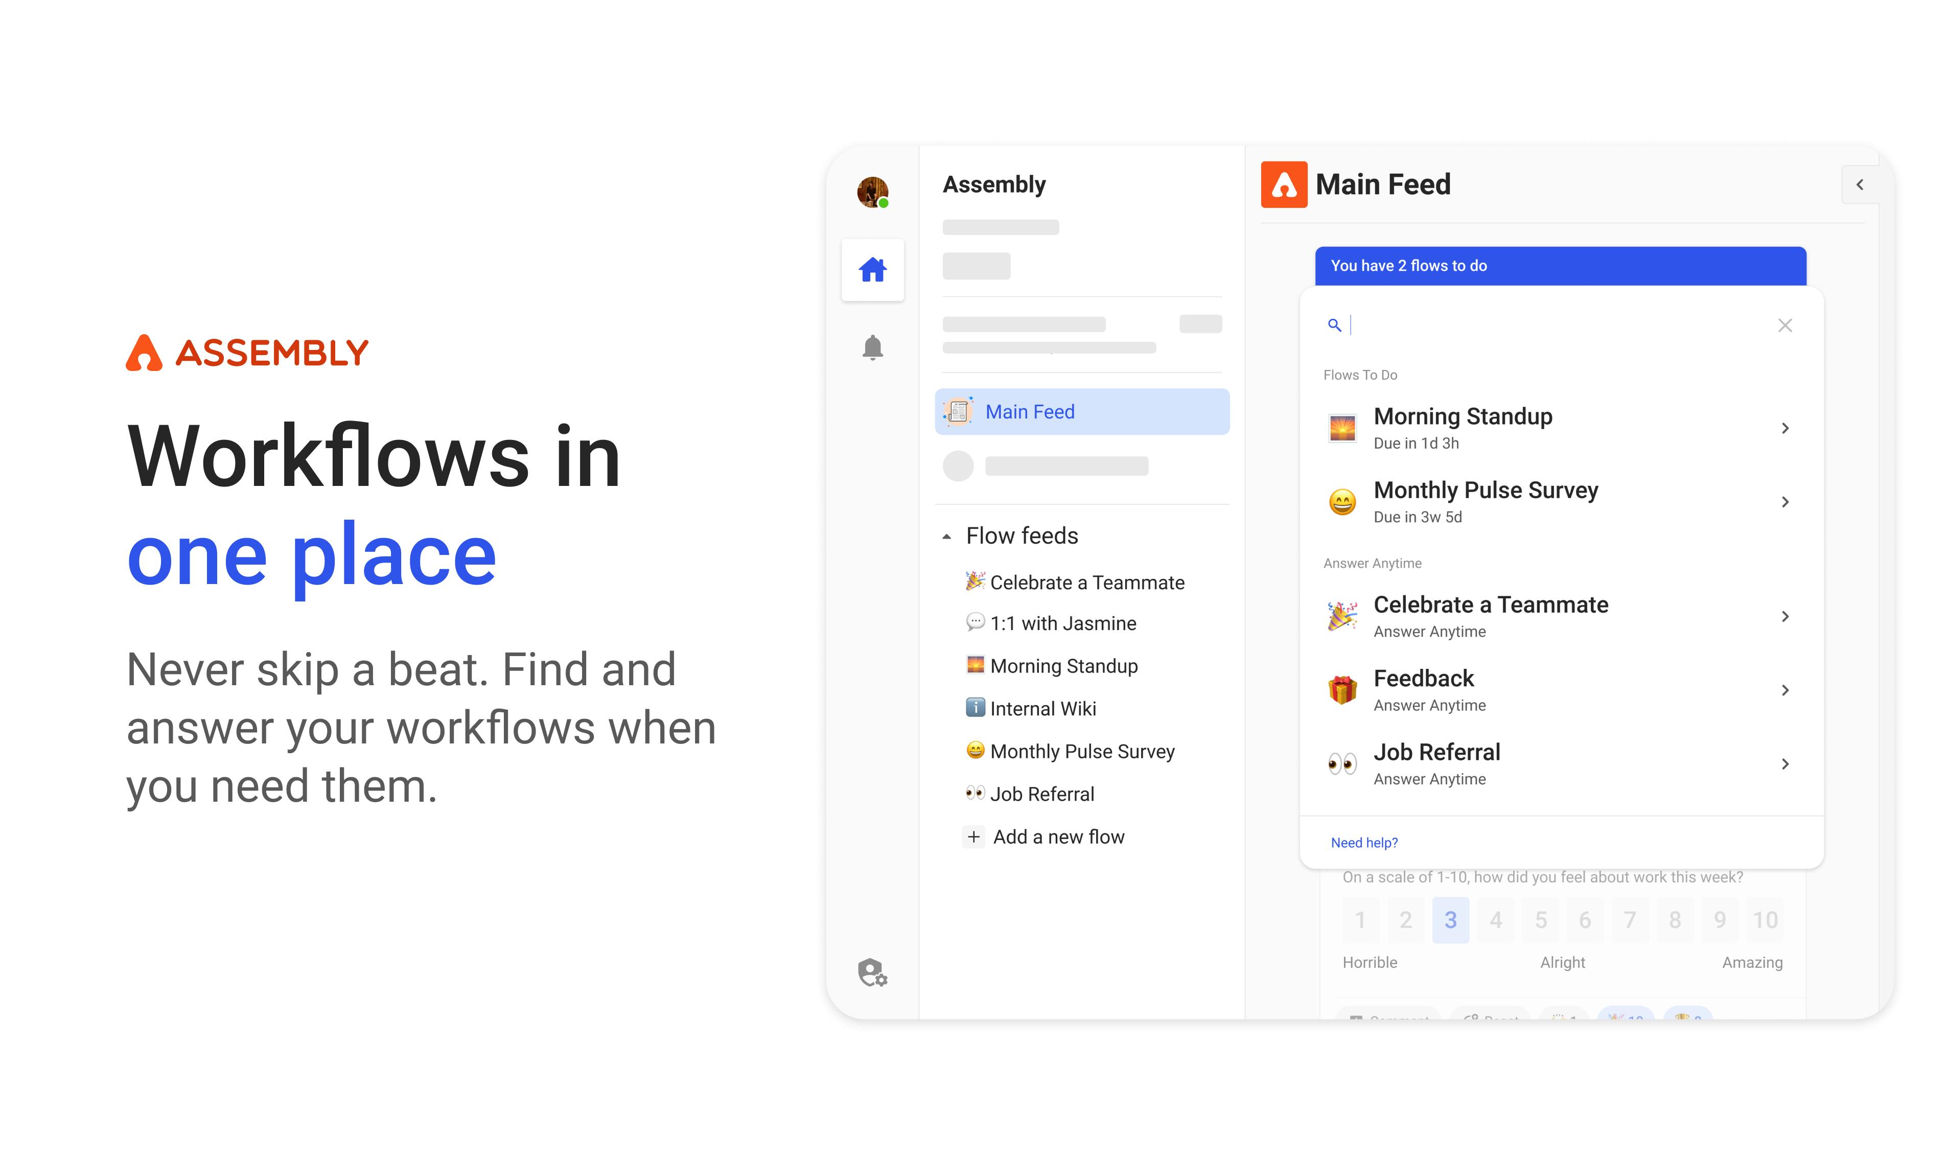Open the Morning Standup feed in sidebar

click(x=1051, y=666)
